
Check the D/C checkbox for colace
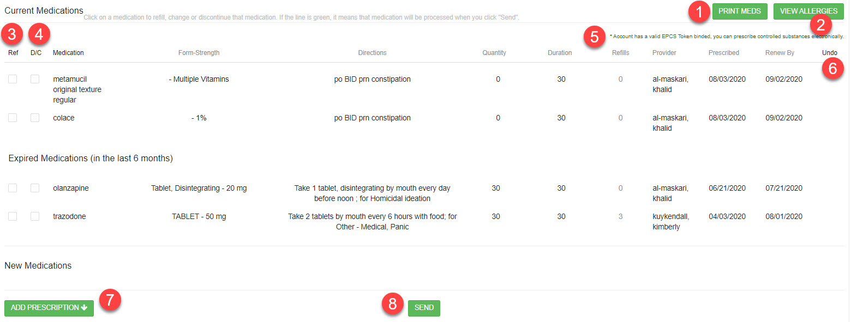pyautogui.click(x=35, y=118)
